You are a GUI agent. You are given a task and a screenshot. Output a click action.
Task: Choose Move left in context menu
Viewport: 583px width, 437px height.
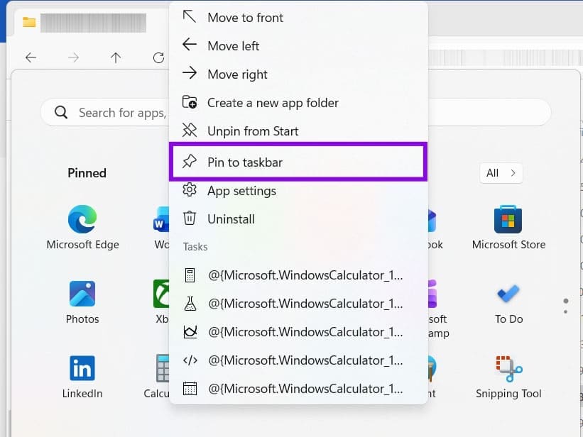pos(298,45)
